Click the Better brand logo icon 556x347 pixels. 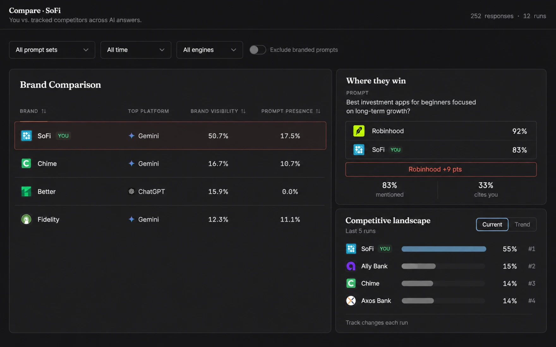point(26,191)
